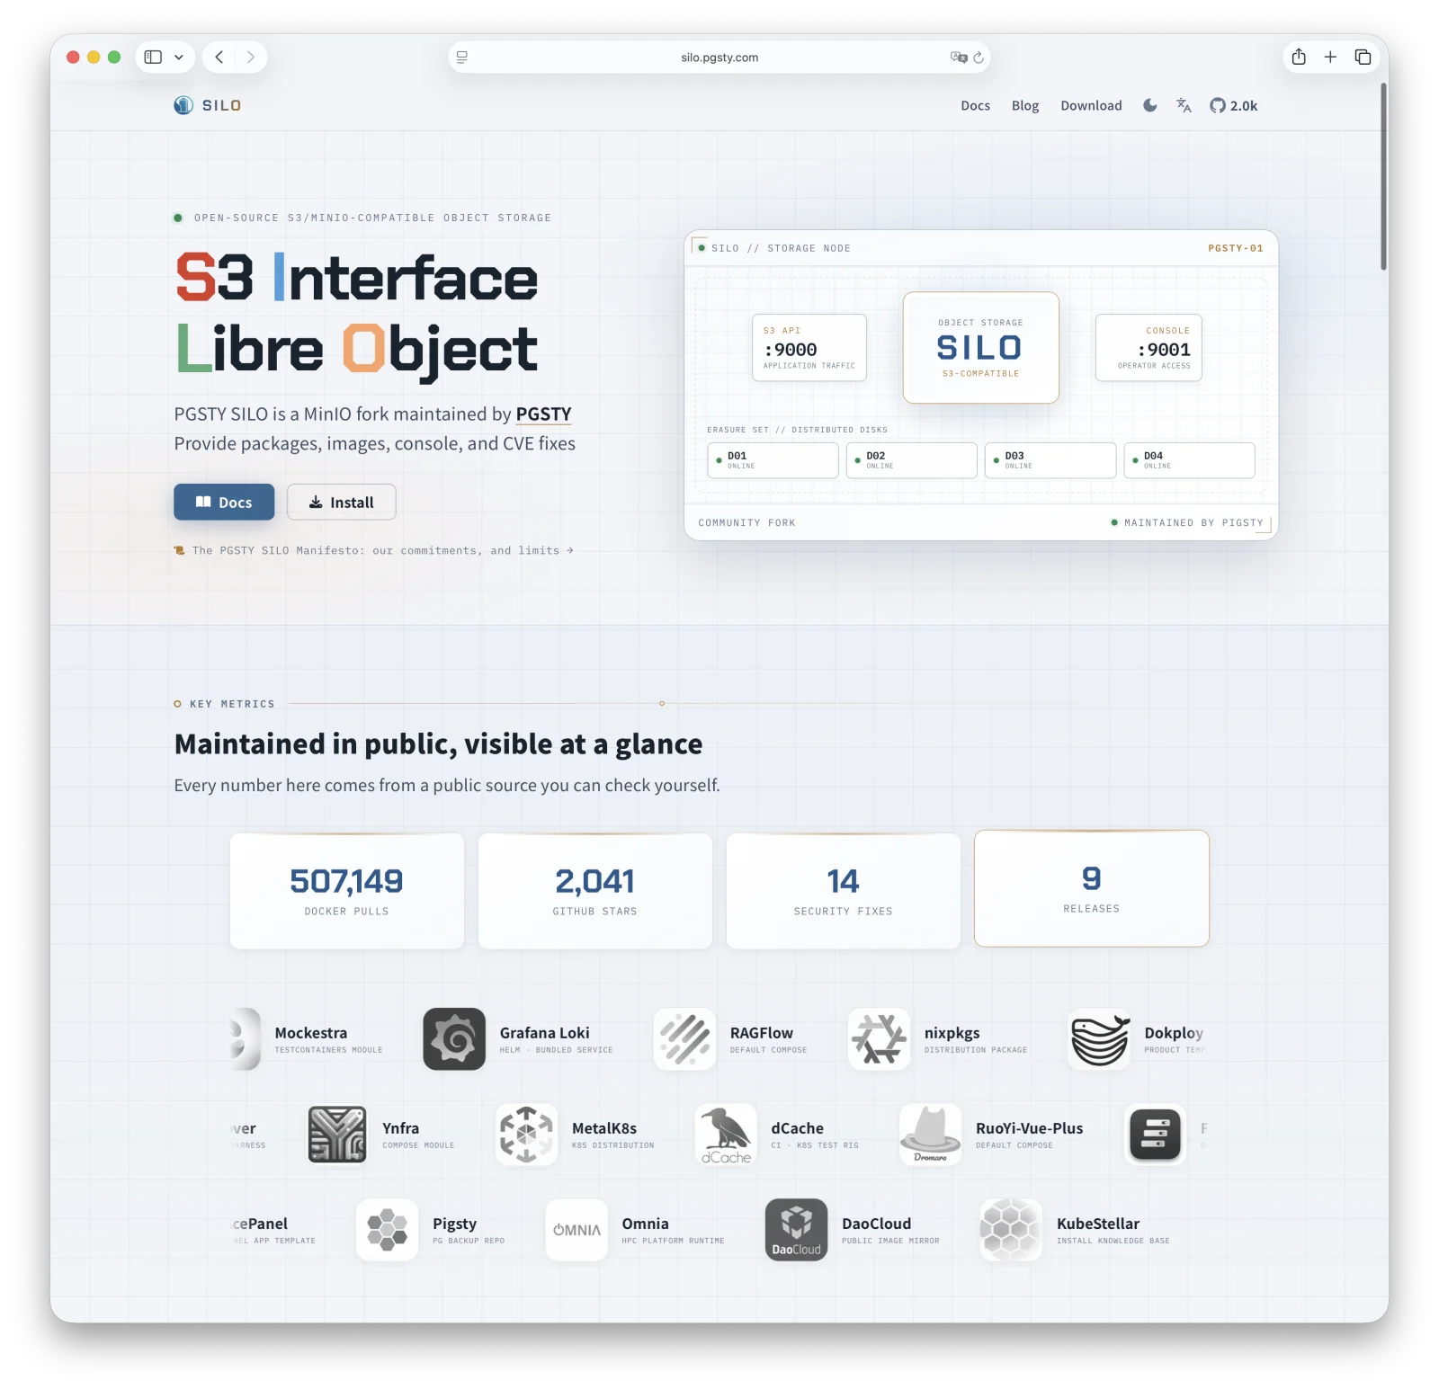Click the central SILO object storage box
The width and height of the screenshot is (1439, 1389).
980,347
